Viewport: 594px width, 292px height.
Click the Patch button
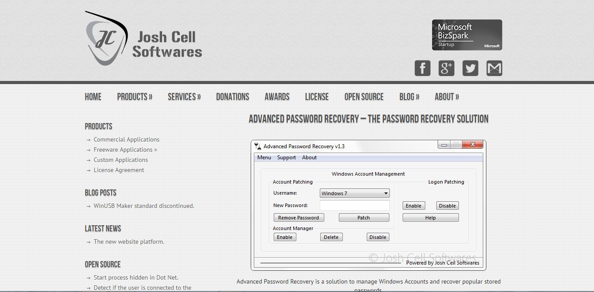pos(364,218)
